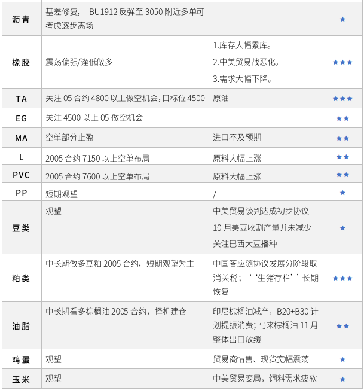
Task: Click the slash cell in PP row
Action: [x=215, y=194]
